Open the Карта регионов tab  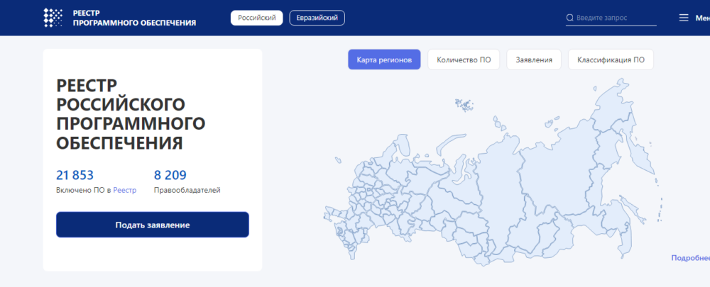(x=384, y=60)
